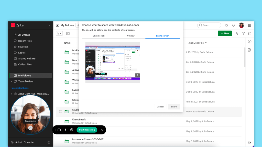This screenshot has height=147, width=262.
Task: Mute the microphone in recording bar
Action: click(65, 130)
